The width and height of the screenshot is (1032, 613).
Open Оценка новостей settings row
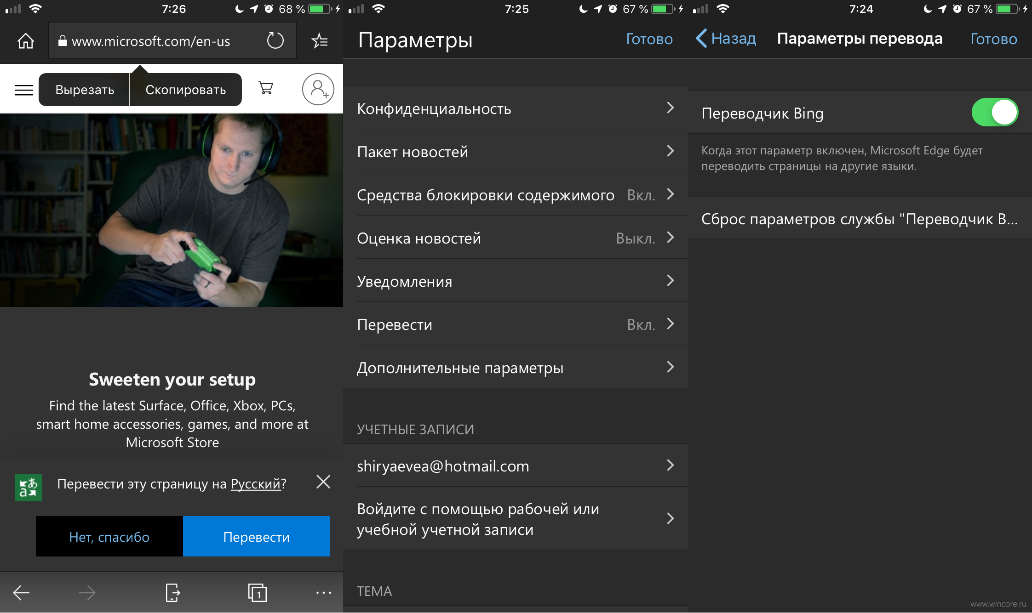[516, 238]
